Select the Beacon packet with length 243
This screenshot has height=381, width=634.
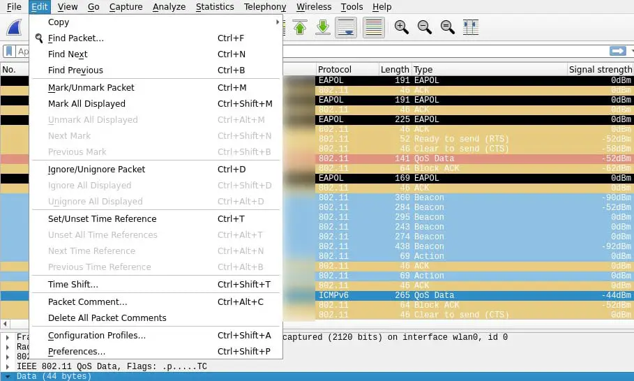click(x=474, y=227)
